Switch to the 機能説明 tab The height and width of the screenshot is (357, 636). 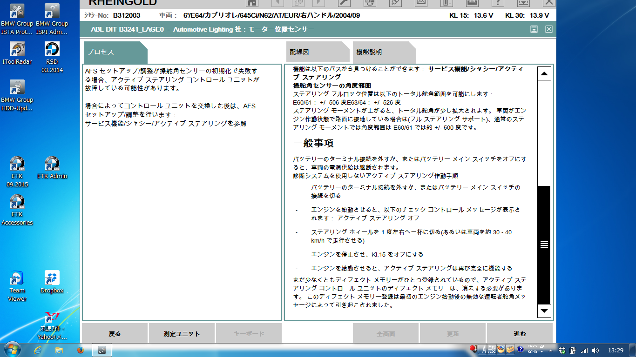point(384,52)
